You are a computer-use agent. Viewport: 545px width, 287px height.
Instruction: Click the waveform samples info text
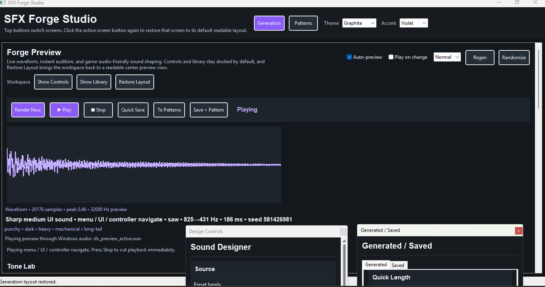66,209
